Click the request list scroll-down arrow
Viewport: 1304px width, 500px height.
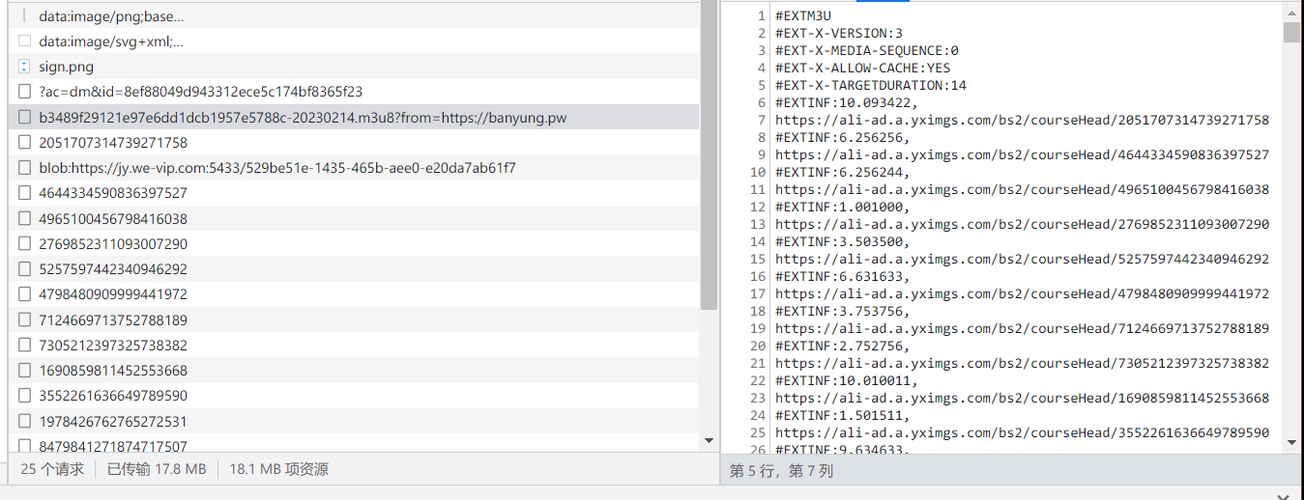pos(710,440)
